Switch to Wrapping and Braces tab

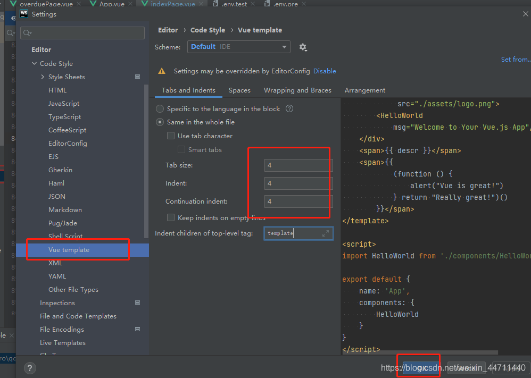(x=297, y=90)
